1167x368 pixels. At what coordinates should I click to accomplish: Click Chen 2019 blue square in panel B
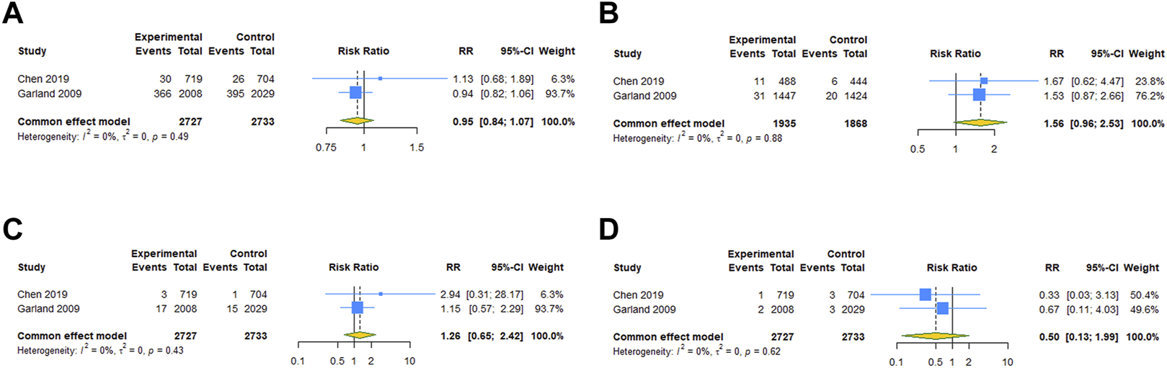point(984,81)
